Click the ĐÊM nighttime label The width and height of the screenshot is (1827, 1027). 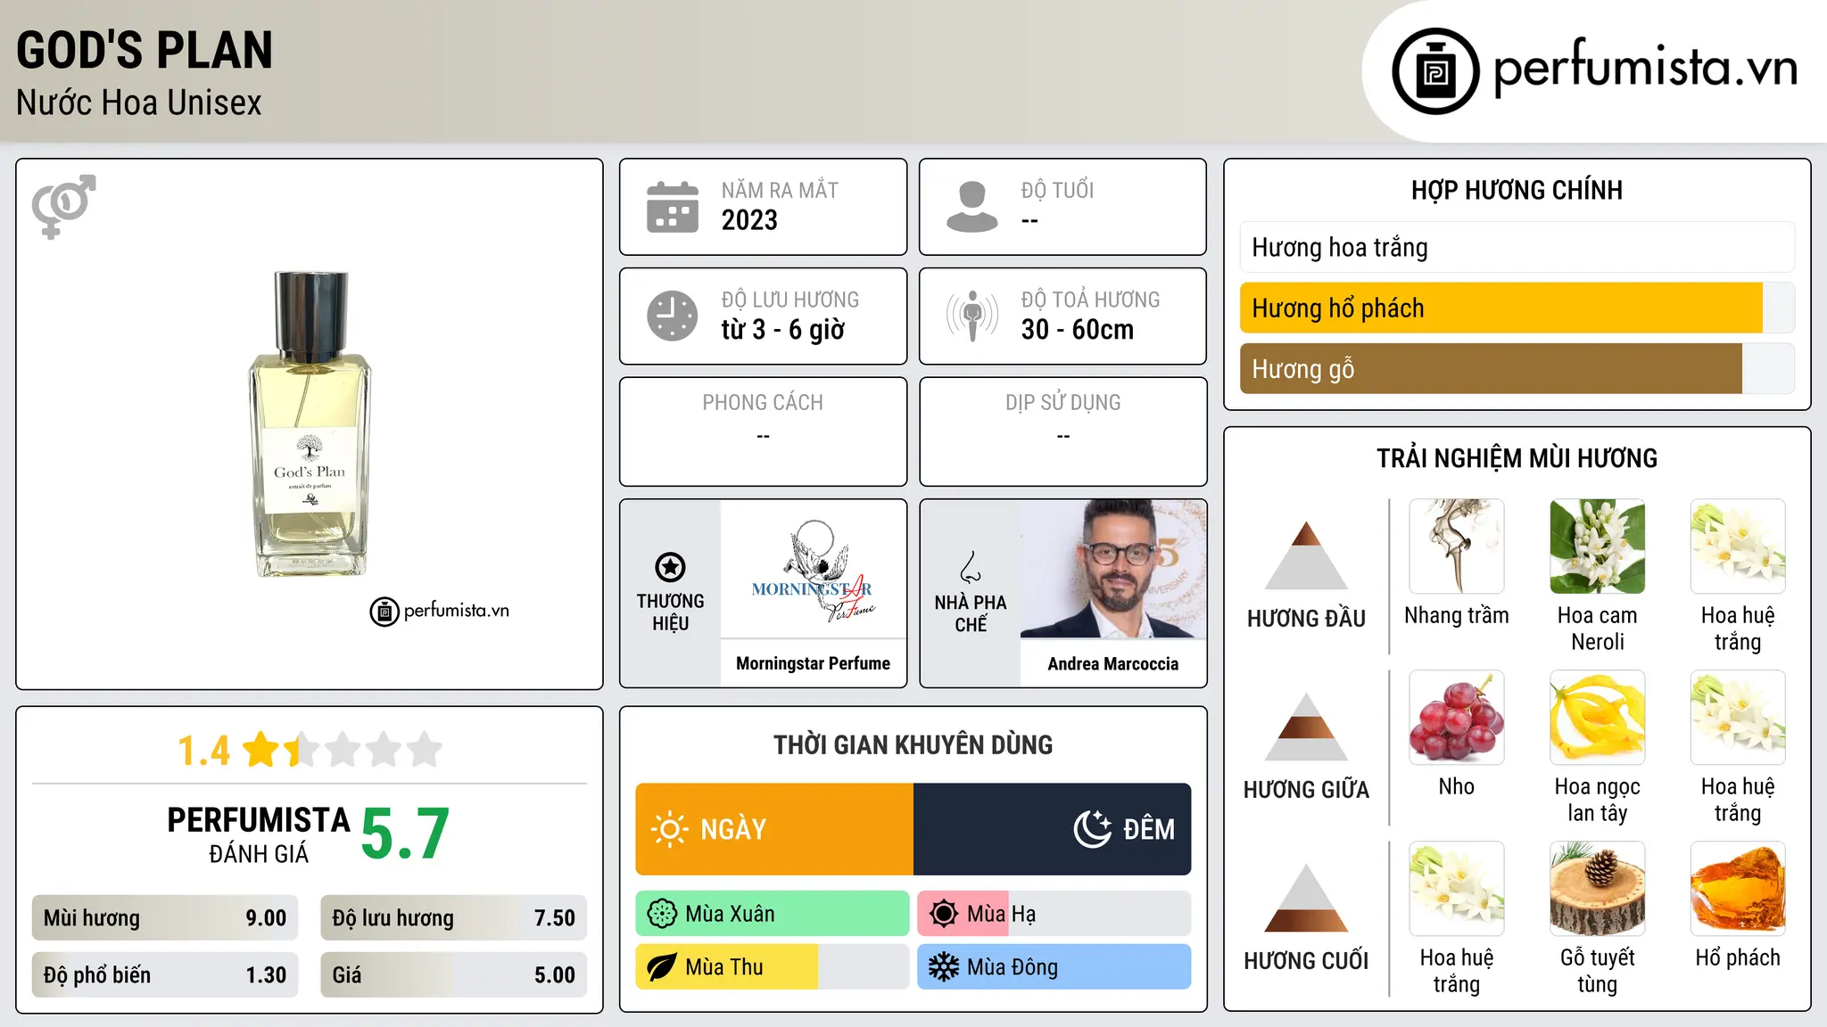click(1149, 829)
